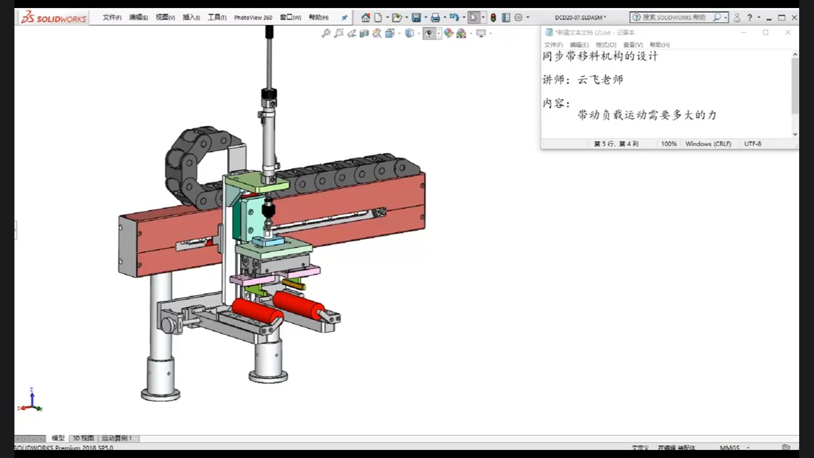
Task: Print the document
Action: 435,18
